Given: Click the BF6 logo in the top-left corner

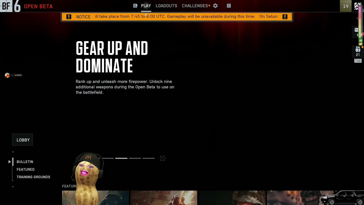Looking at the screenshot, I should click(11, 6).
